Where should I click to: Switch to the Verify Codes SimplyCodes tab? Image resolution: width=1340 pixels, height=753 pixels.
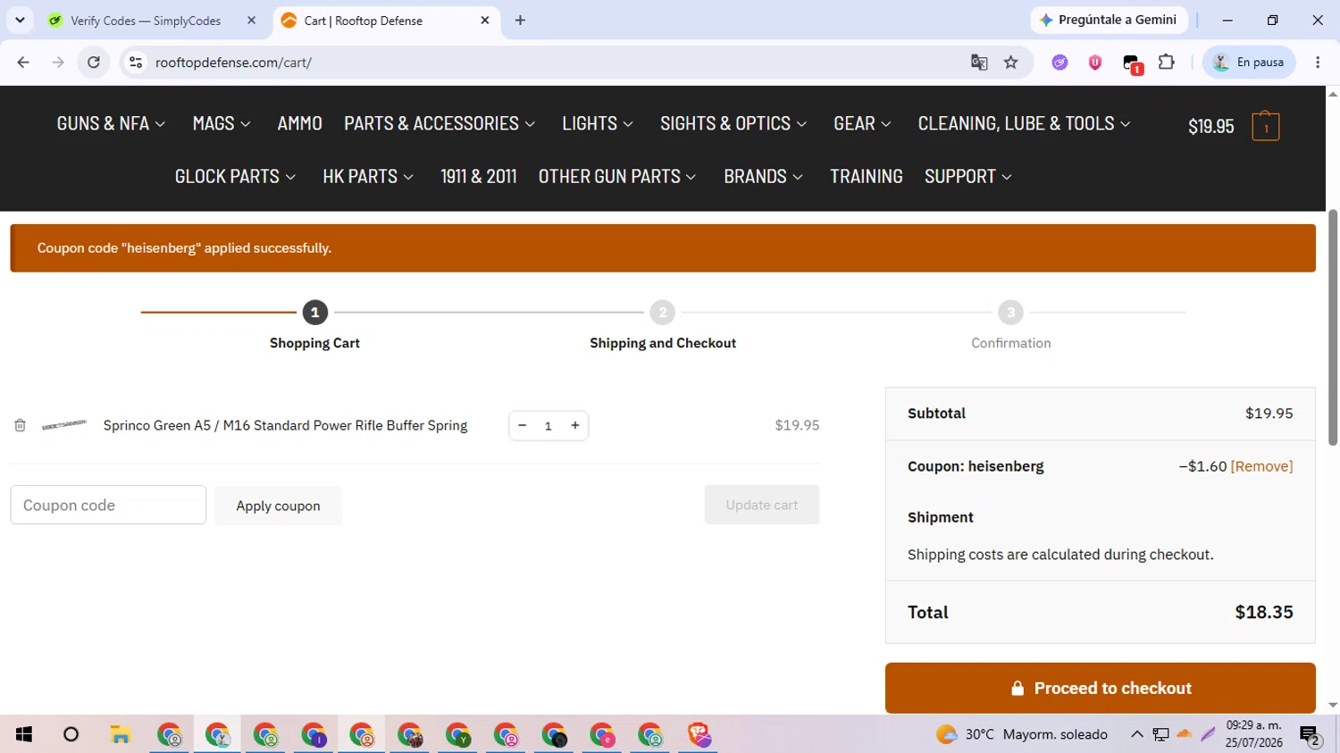[147, 20]
